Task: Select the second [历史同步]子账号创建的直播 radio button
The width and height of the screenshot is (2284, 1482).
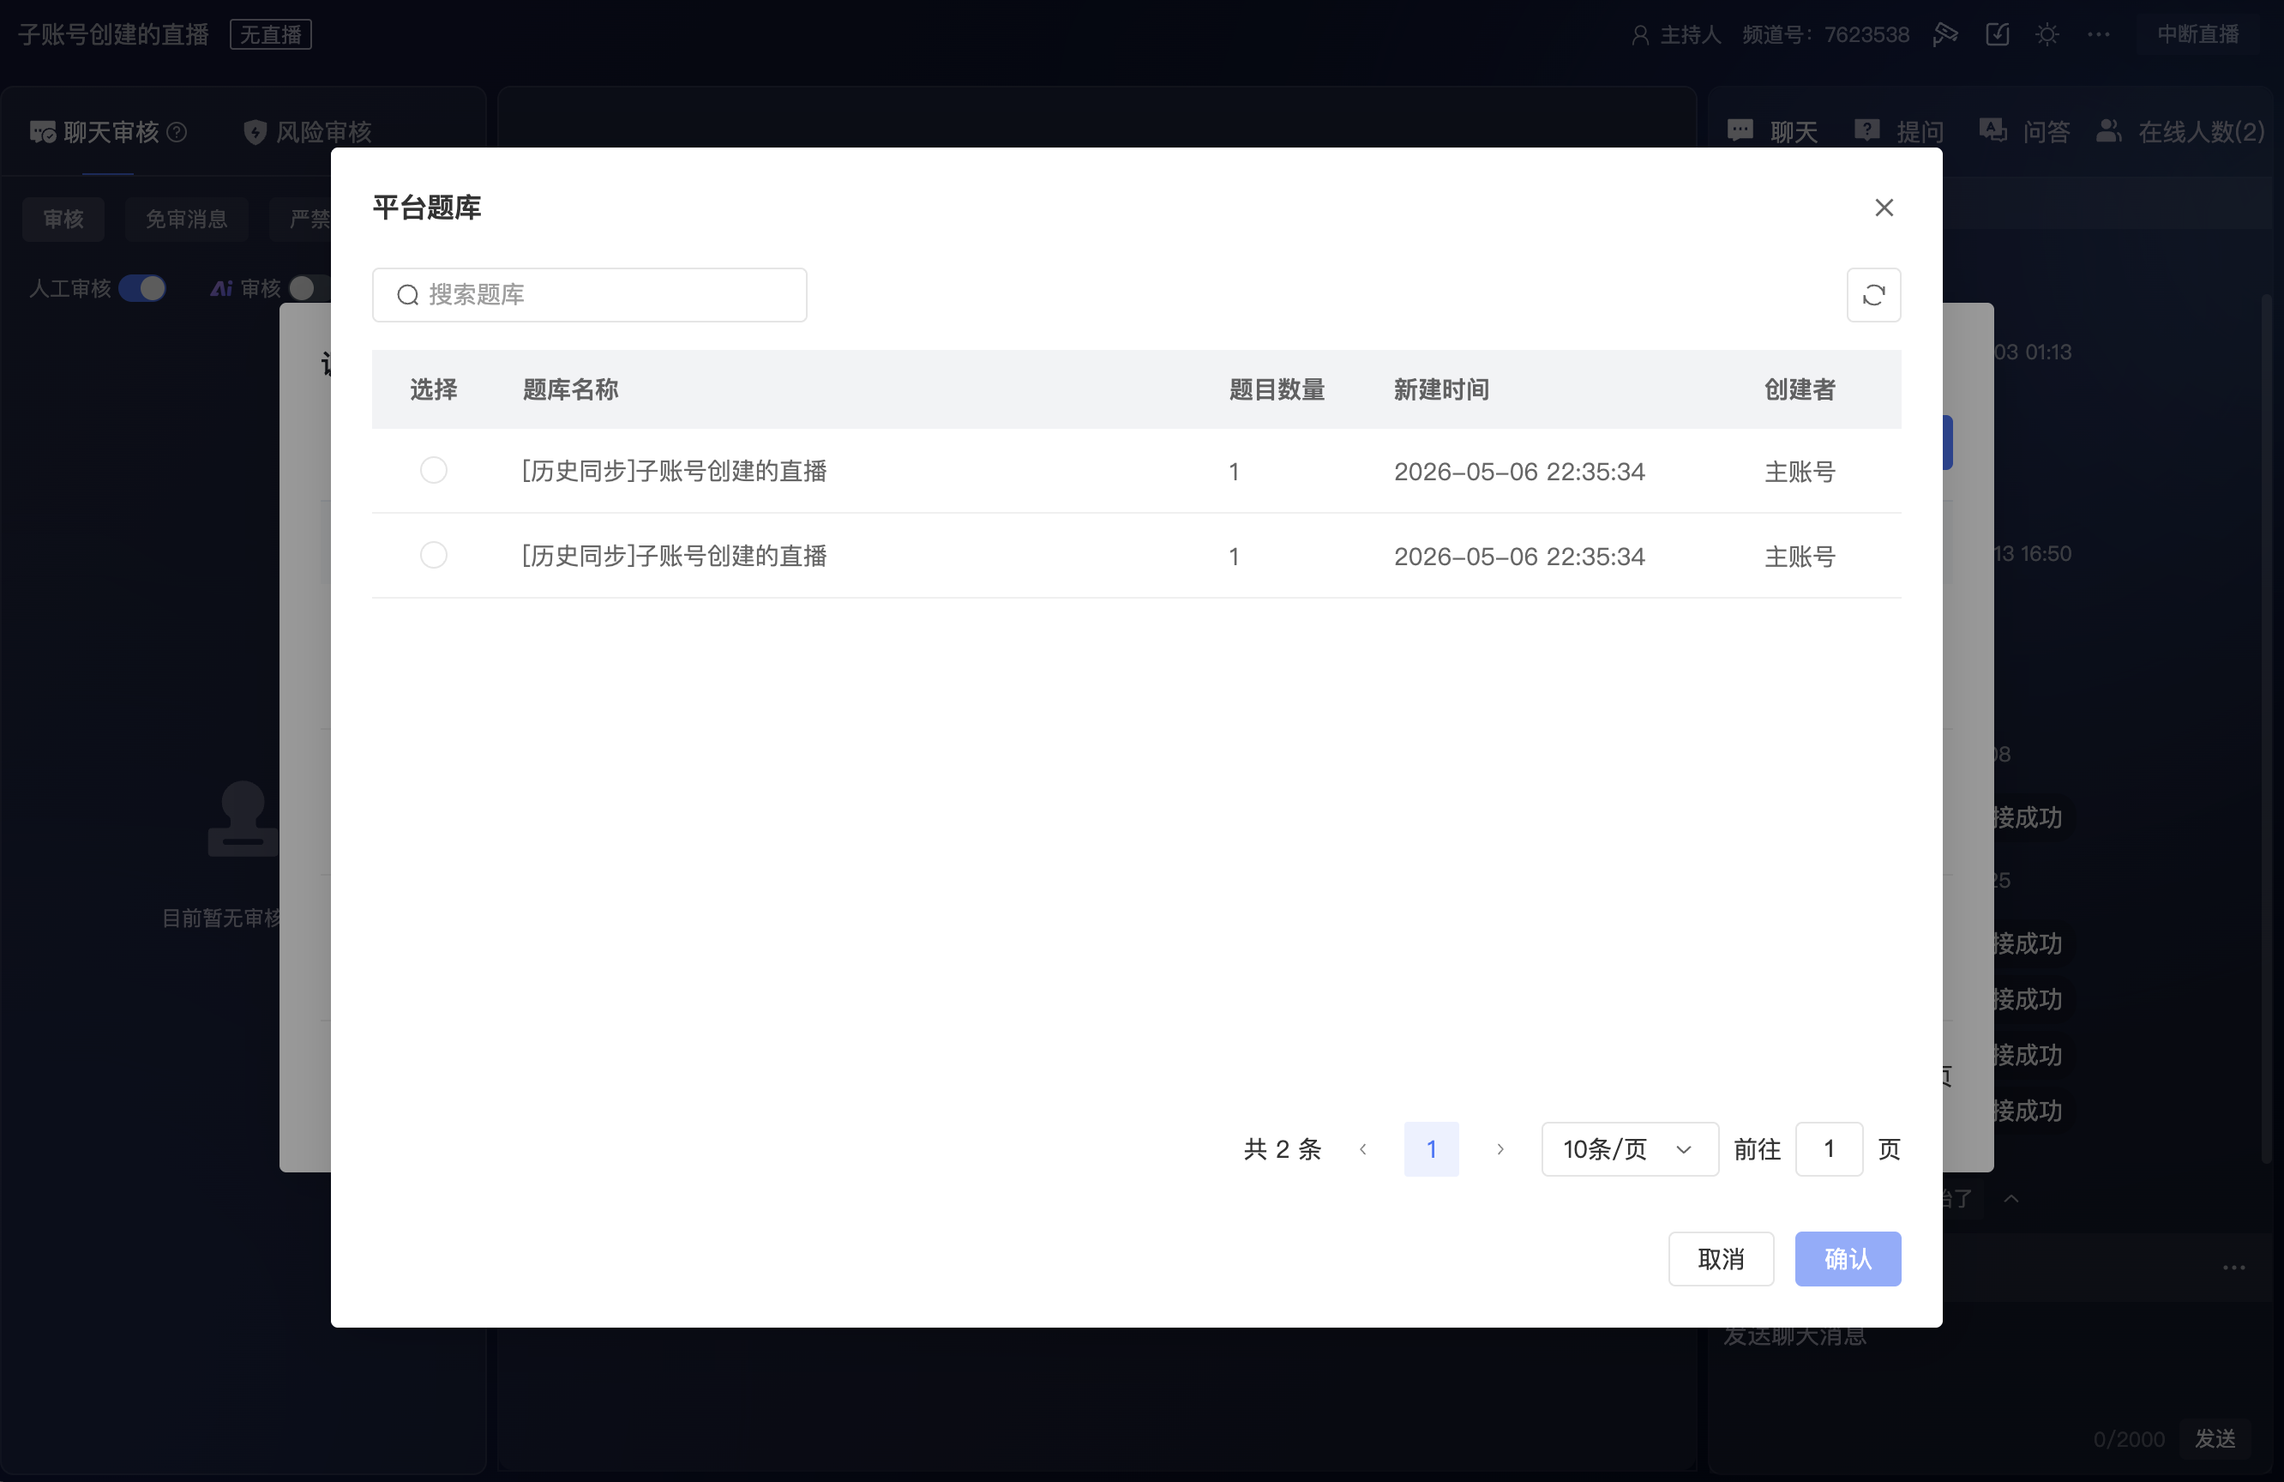Action: (x=434, y=555)
